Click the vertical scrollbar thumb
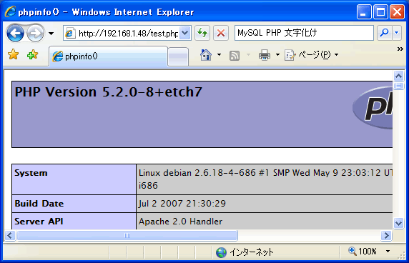409x263 pixels. click(398, 86)
